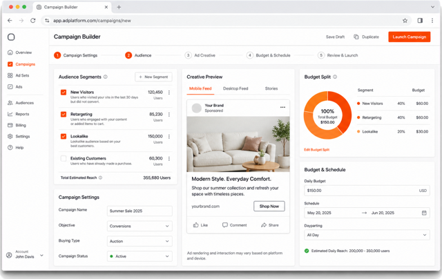This screenshot has height=279, width=442.
Task: Click the Edit Budget Split link
Action: pos(316,150)
